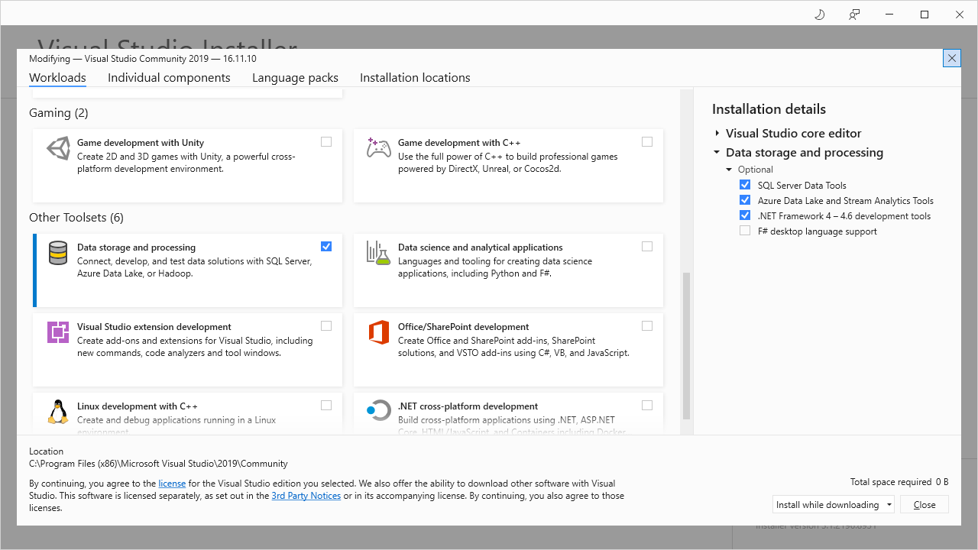
Task: Click the C++ game controller icon
Action: coord(378,148)
